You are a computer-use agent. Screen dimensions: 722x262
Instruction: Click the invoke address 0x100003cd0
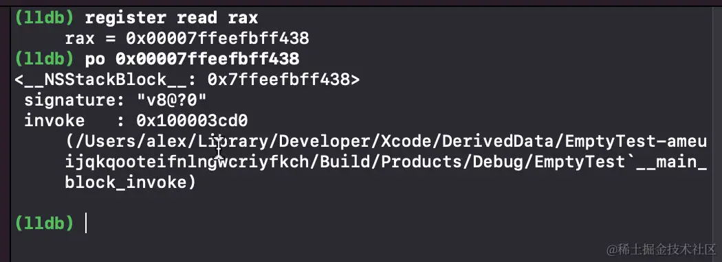coord(192,121)
